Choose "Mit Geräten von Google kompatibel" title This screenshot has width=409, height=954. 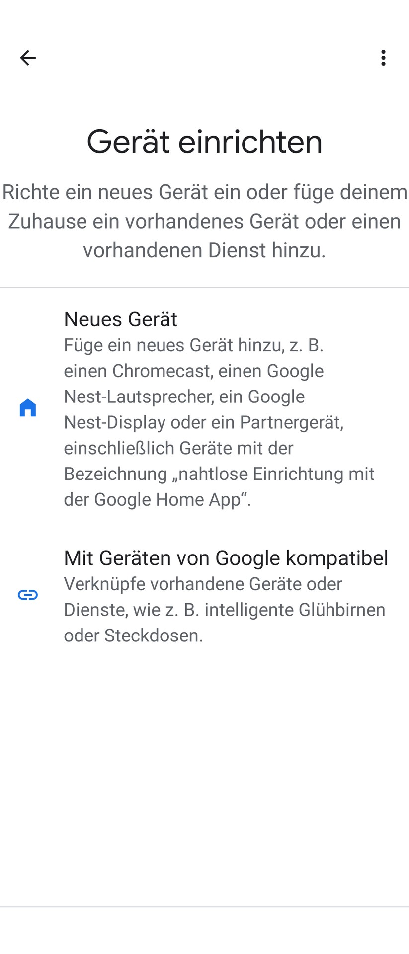point(226,558)
